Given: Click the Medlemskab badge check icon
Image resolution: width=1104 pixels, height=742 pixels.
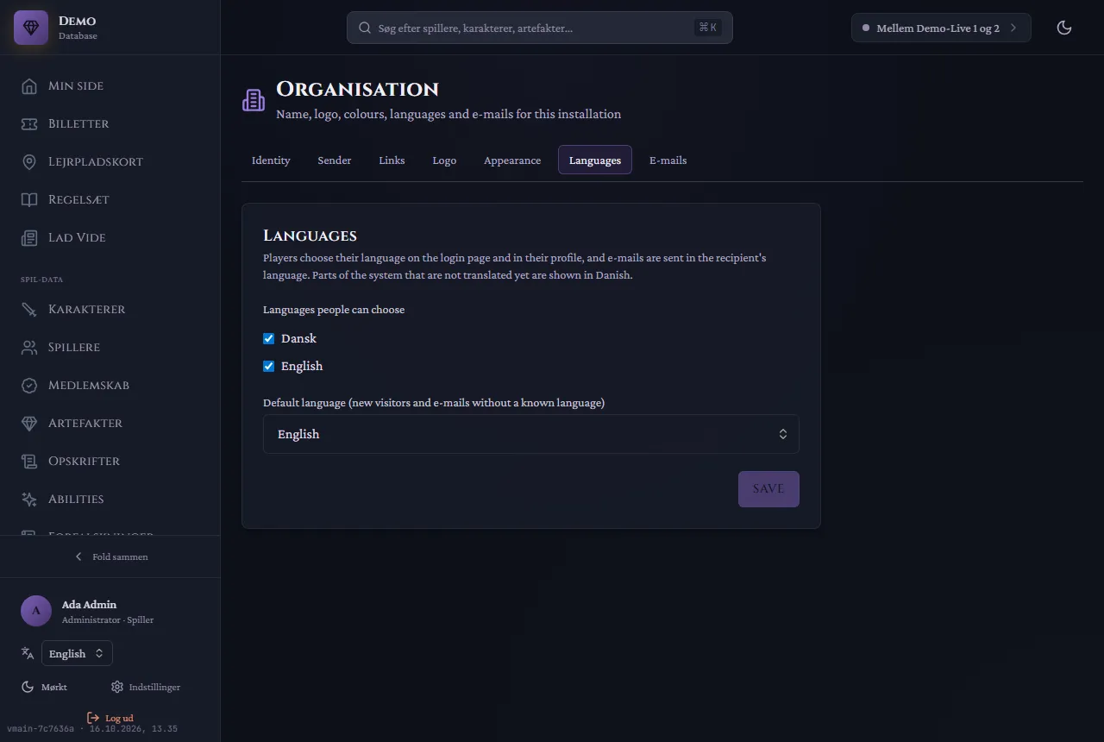Looking at the screenshot, I should 29,385.
